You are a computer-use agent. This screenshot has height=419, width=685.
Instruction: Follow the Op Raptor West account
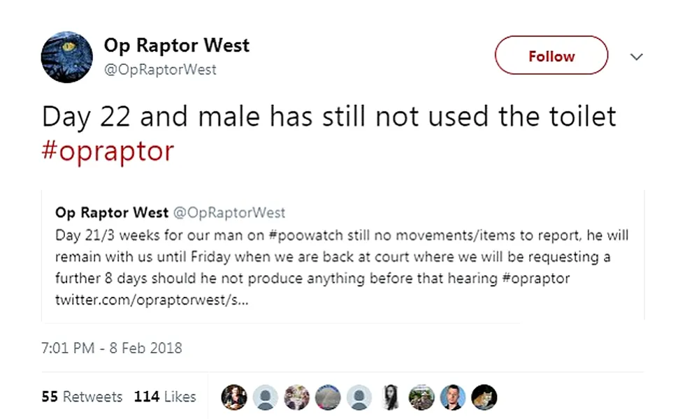pyautogui.click(x=551, y=56)
